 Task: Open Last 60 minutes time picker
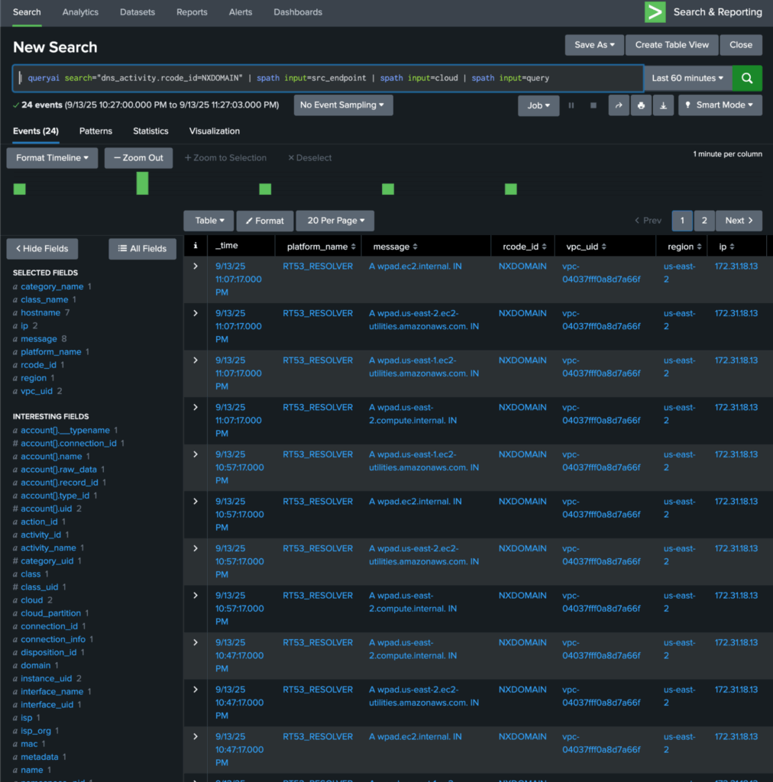pyautogui.click(x=687, y=78)
